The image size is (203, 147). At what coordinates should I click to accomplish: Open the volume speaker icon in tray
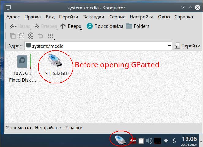(x=149, y=141)
